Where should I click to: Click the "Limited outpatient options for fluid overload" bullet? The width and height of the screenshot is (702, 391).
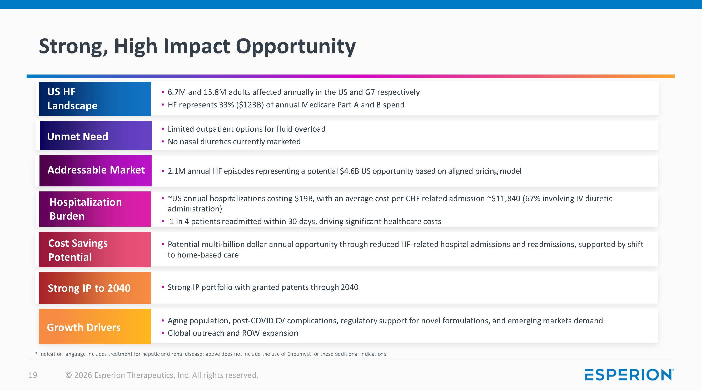[246, 129]
